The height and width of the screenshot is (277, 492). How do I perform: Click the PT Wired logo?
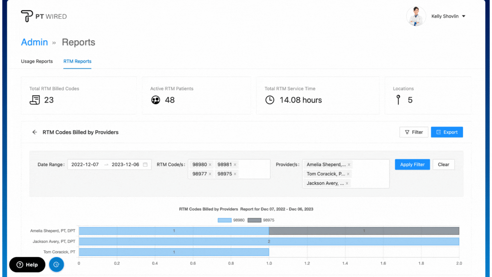point(44,17)
